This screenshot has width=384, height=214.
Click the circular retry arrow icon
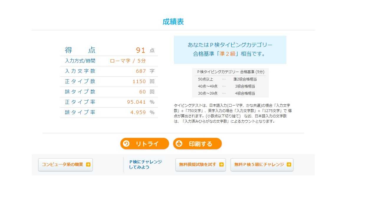pos(126,144)
